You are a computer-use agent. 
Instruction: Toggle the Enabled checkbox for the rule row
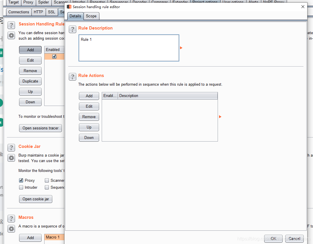click(54, 56)
